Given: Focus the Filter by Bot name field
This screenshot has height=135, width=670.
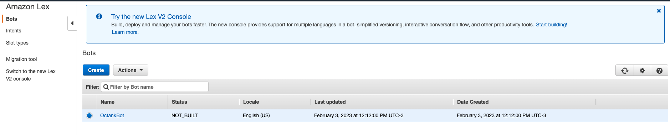Looking at the screenshot, I should (x=155, y=87).
